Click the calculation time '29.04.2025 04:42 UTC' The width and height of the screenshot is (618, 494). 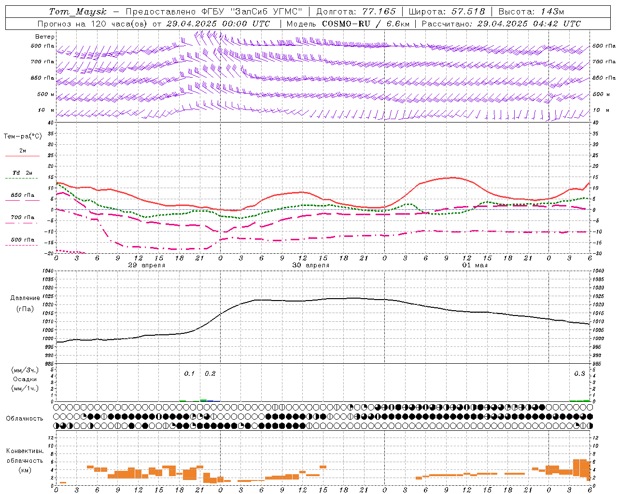point(529,24)
